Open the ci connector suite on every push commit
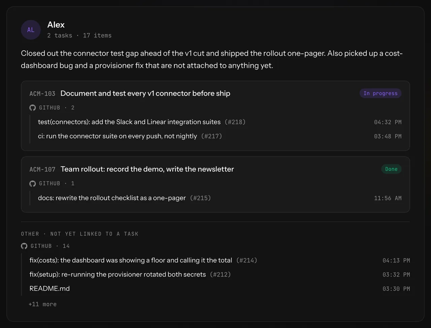The width and height of the screenshot is (431, 328). point(118,136)
